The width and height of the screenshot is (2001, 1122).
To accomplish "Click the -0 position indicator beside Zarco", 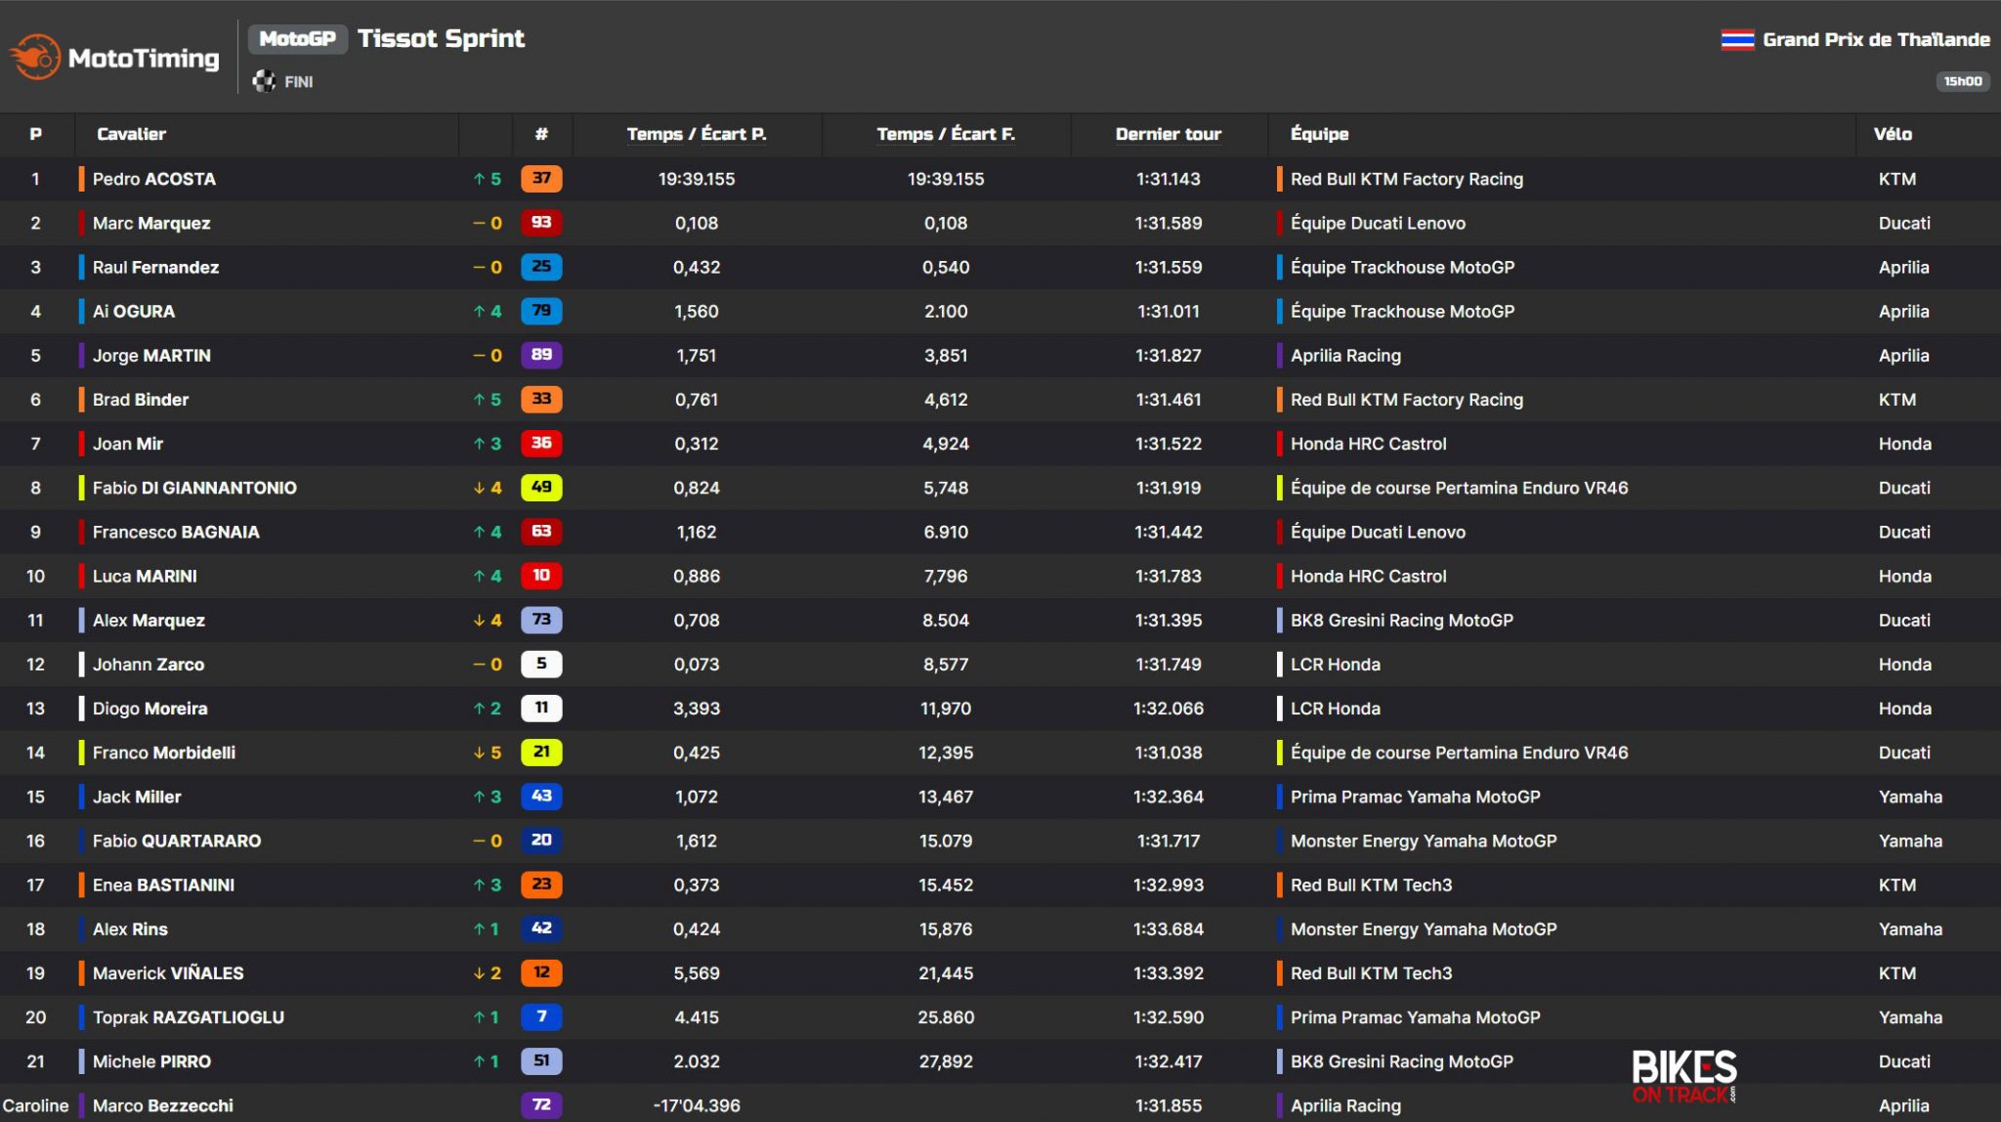I will [x=484, y=664].
